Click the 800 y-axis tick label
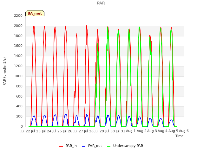The height and width of the screenshot is (152, 203). (x=19, y=86)
